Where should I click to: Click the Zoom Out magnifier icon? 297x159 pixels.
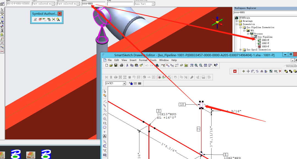click(201, 65)
